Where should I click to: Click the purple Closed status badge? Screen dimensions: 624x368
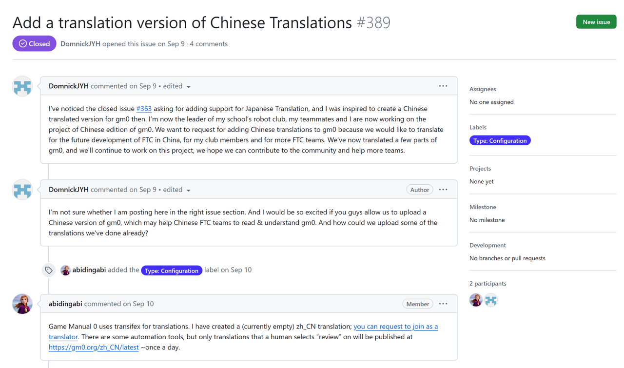35,44
